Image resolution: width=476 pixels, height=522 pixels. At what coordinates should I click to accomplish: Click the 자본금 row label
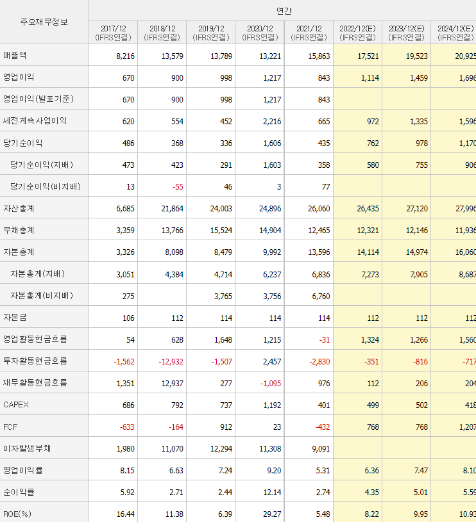15,317
